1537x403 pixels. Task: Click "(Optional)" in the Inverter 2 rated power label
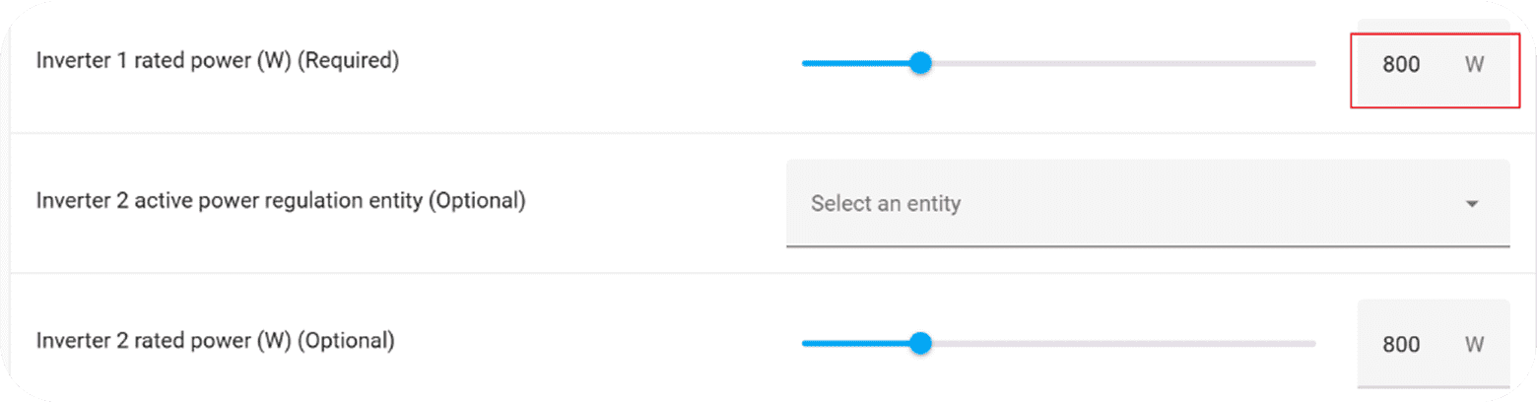(346, 341)
